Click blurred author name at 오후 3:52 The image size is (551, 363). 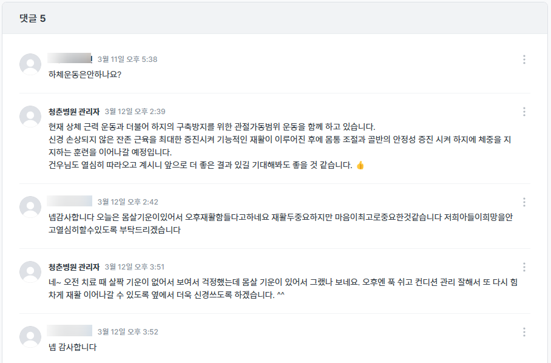[70, 331]
